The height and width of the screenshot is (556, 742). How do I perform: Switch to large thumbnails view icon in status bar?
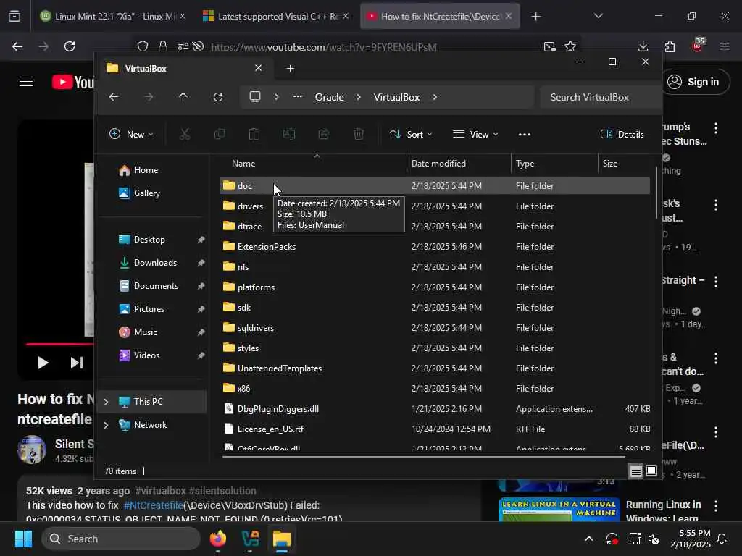[x=651, y=471]
